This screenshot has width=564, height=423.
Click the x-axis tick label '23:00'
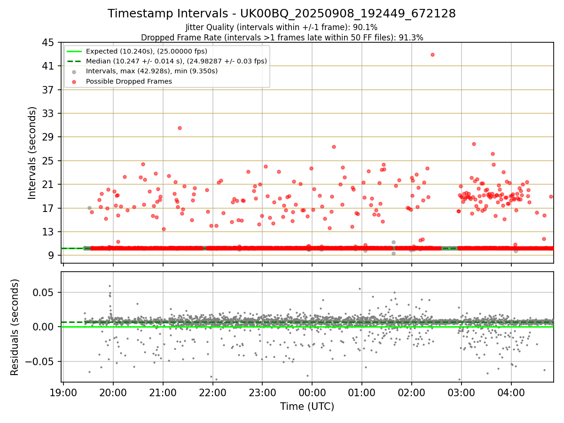[262, 392]
